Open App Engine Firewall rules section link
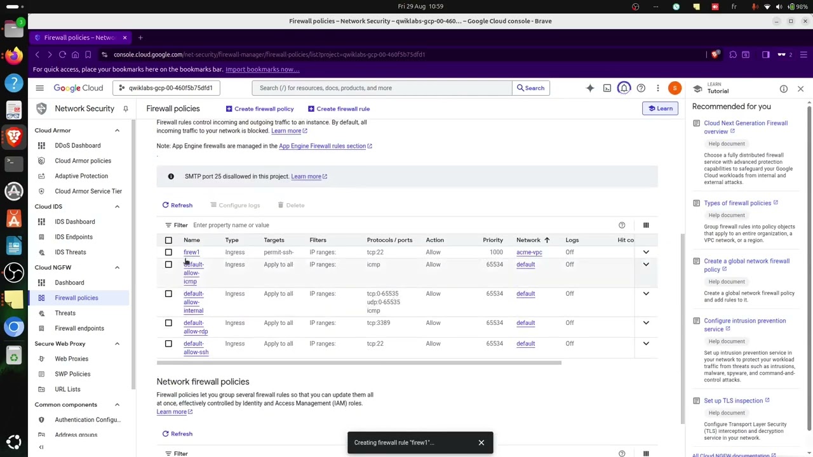 (325, 146)
